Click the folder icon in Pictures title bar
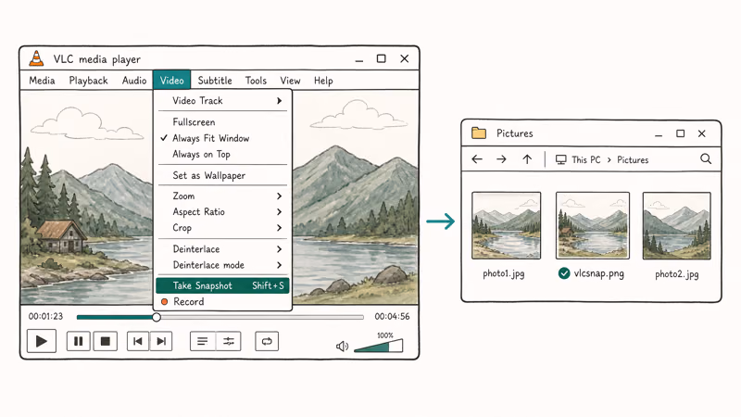 (479, 133)
